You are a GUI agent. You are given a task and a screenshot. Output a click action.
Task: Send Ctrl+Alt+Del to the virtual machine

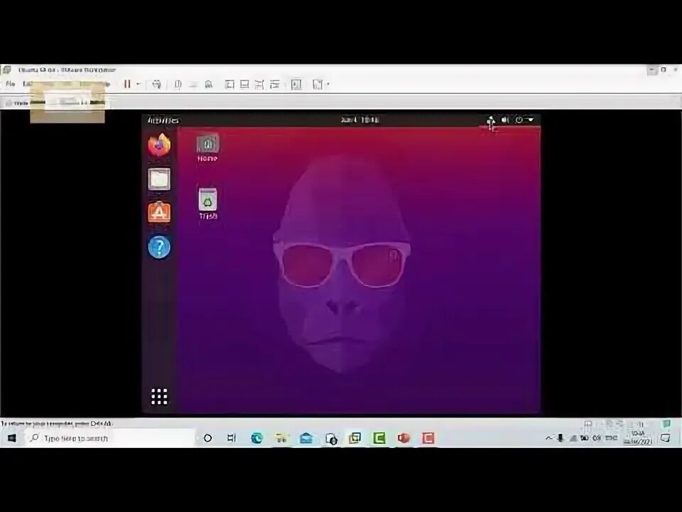coord(156,85)
